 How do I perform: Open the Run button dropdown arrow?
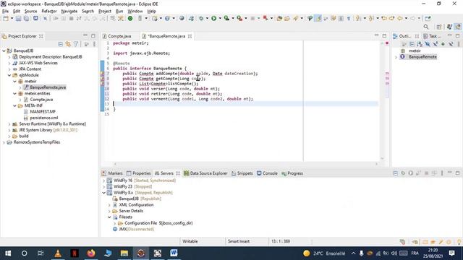220,19
